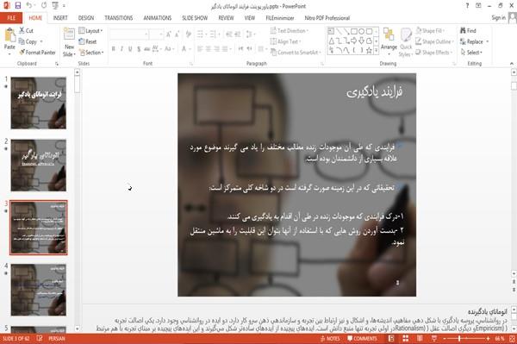Switch to the TRANSITIONS tab
Image resolution: width=517 pixels, height=344 pixels.
pos(119,18)
